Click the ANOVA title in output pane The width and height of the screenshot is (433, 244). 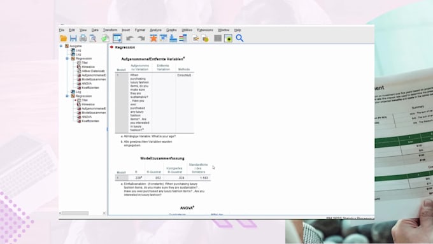[x=187, y=208]
